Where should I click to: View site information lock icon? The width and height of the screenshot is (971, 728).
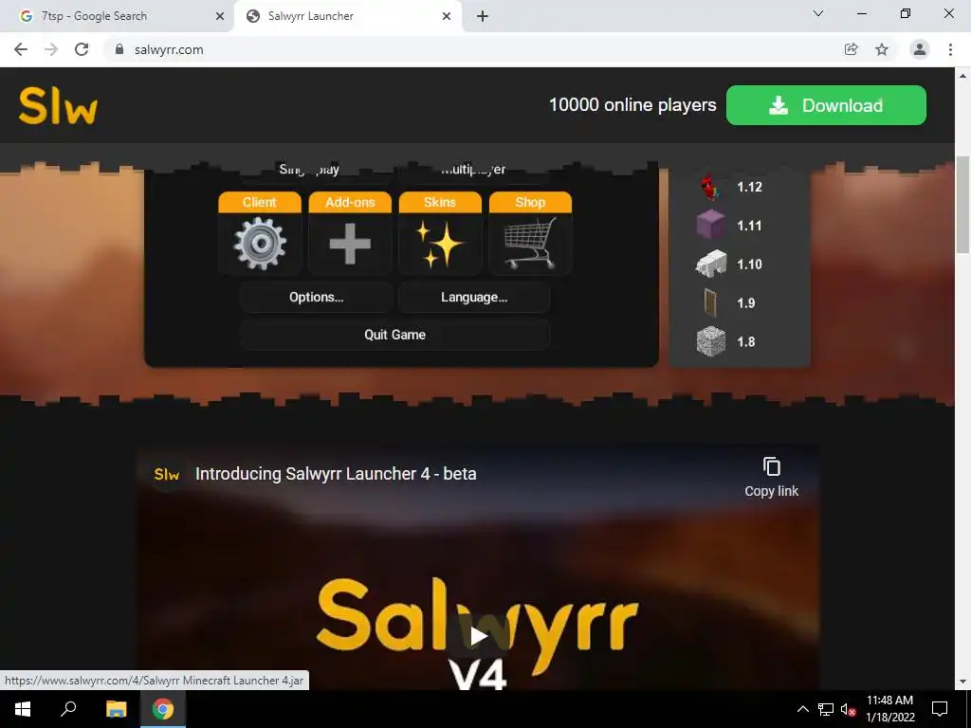119,49
